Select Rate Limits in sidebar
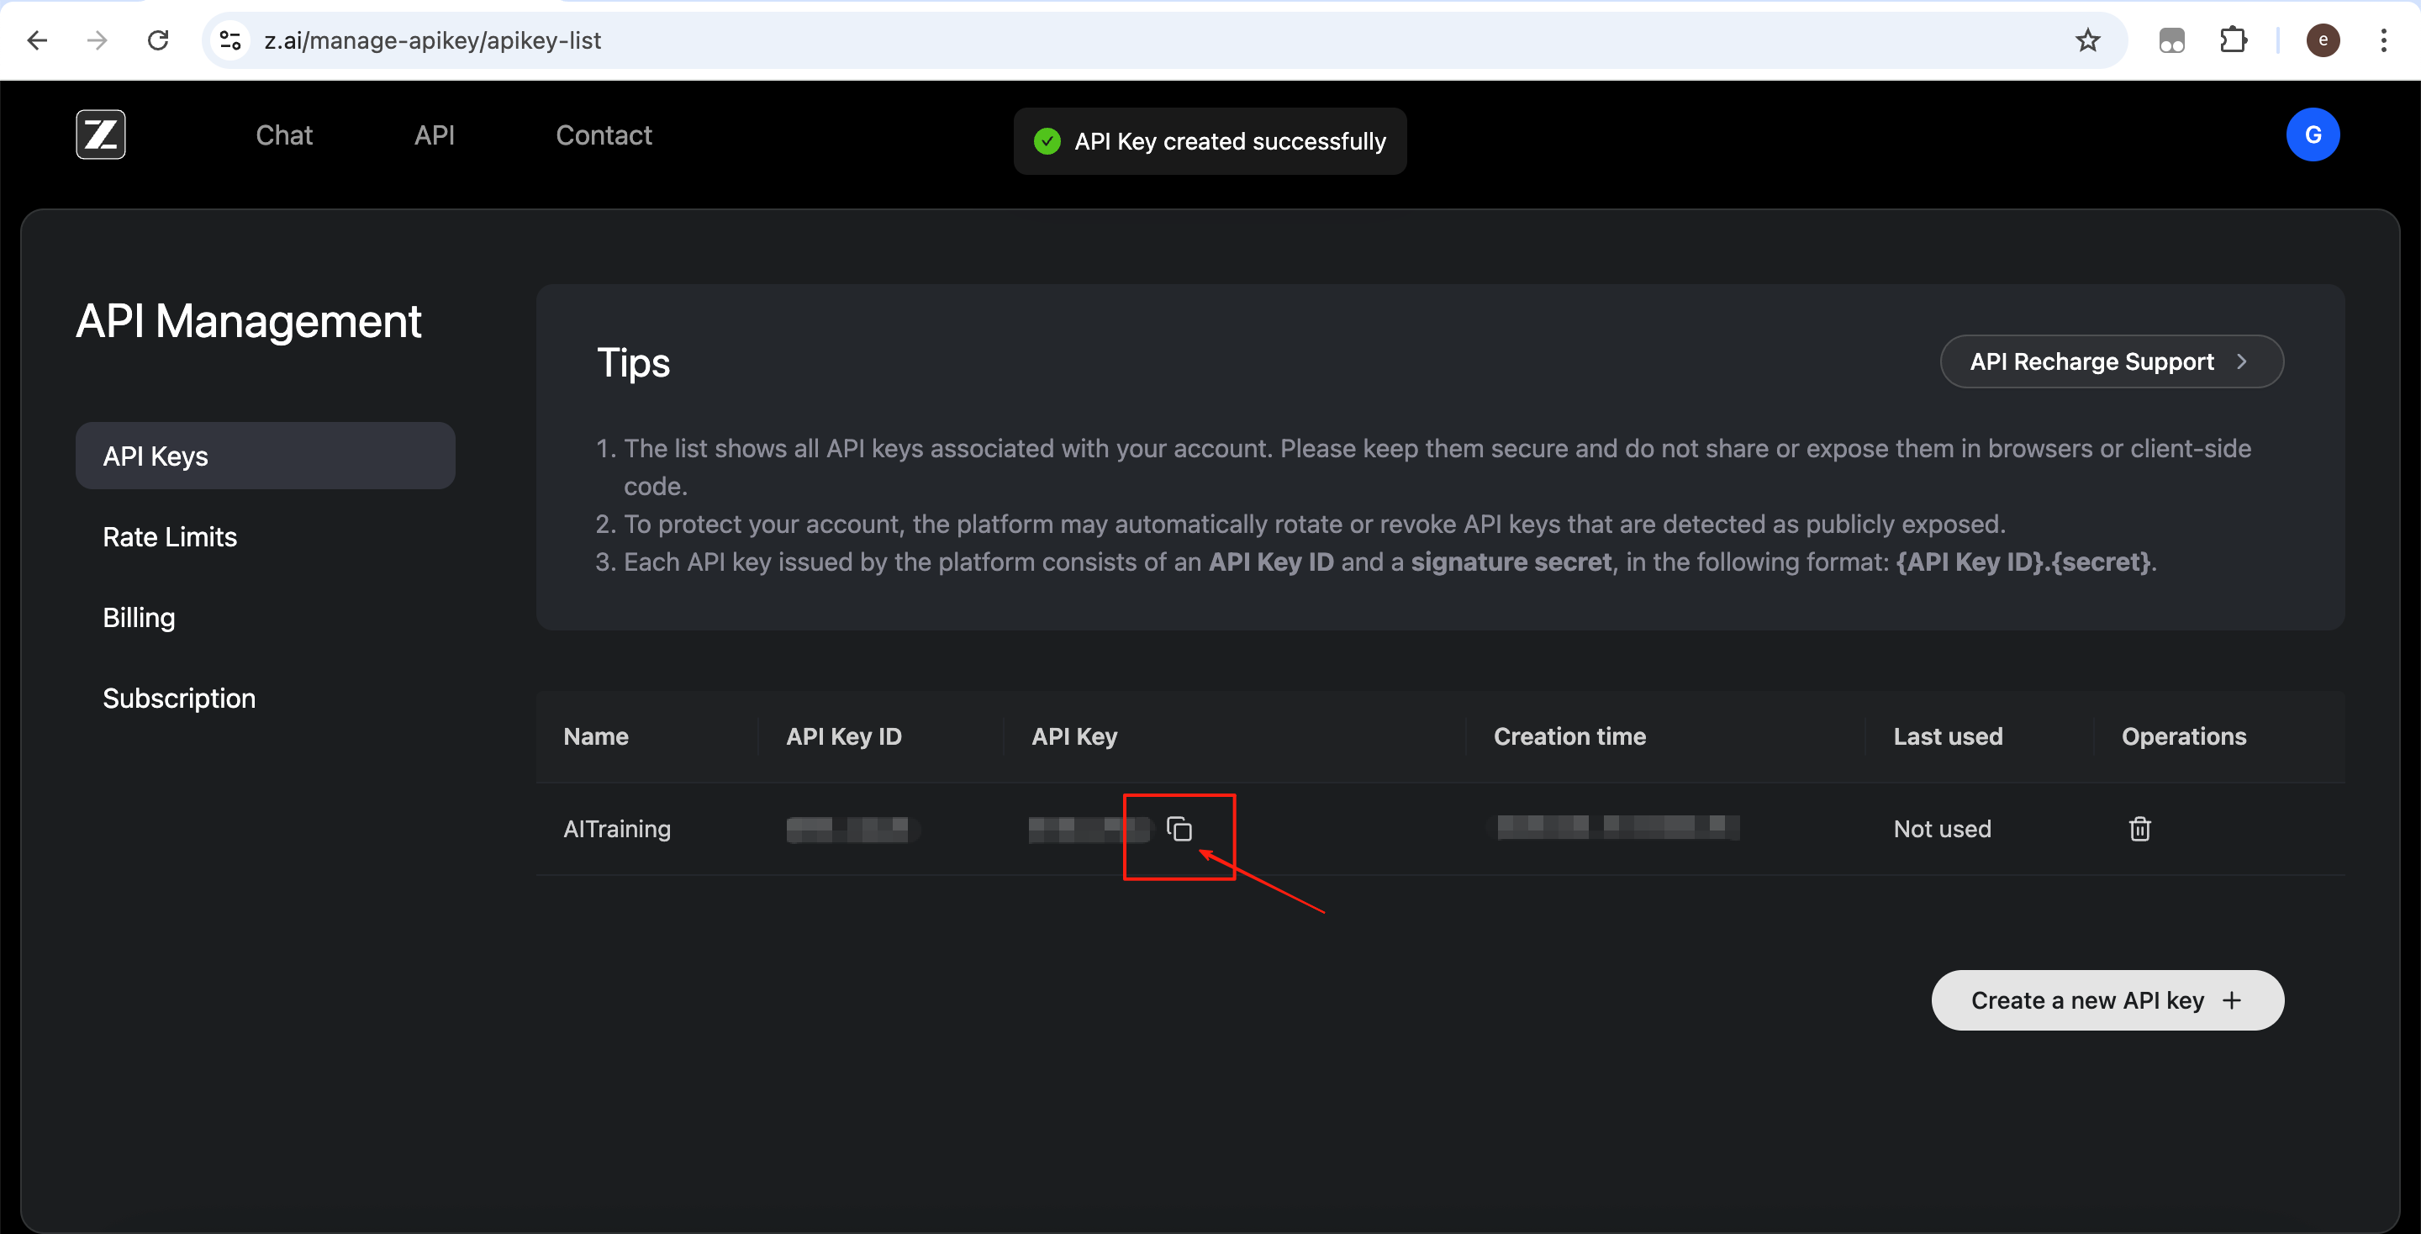Viewport: 2421px width, 1234px height. coord(169,536)
